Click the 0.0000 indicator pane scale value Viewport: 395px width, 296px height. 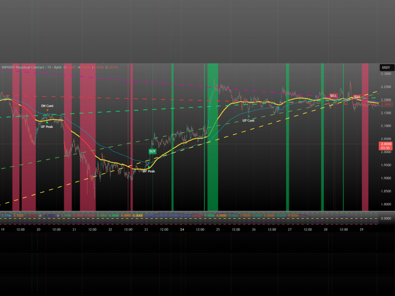click(386, 219)
